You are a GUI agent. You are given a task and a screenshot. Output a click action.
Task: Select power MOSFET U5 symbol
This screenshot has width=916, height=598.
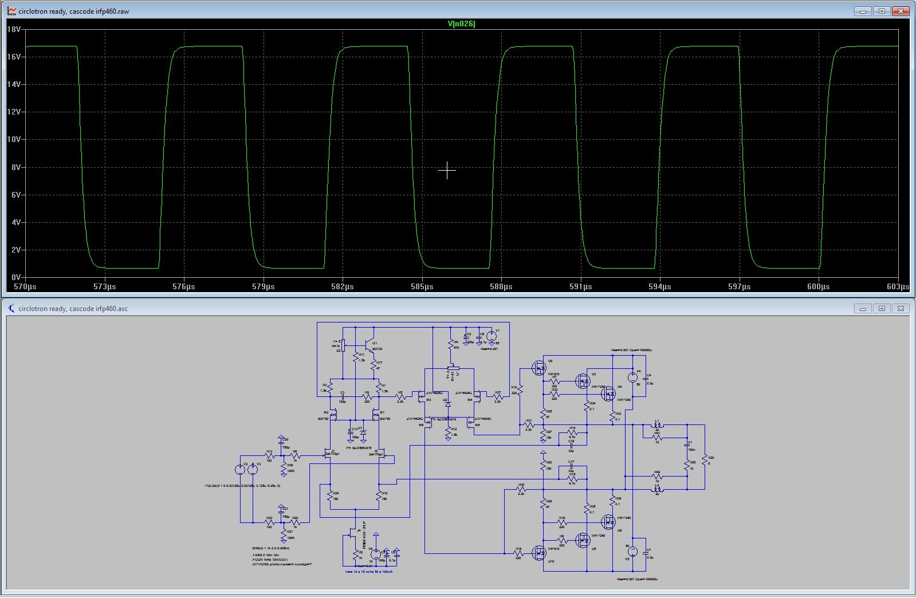pyautogui.click(x=583, y=540)
